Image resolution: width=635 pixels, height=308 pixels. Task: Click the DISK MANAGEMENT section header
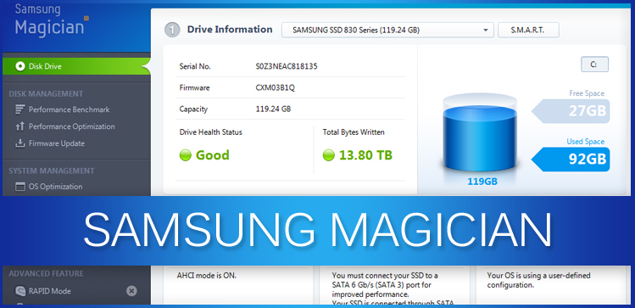pyautogui.click(x=46, y=93)
